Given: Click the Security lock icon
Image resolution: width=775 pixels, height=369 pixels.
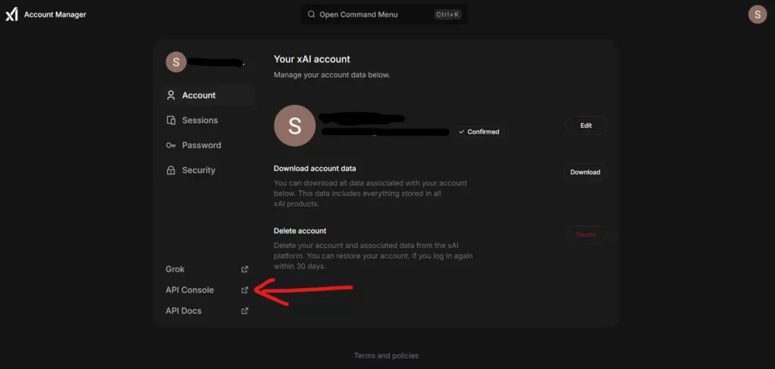Looking at the screenshot, I should tap(171, 170).
